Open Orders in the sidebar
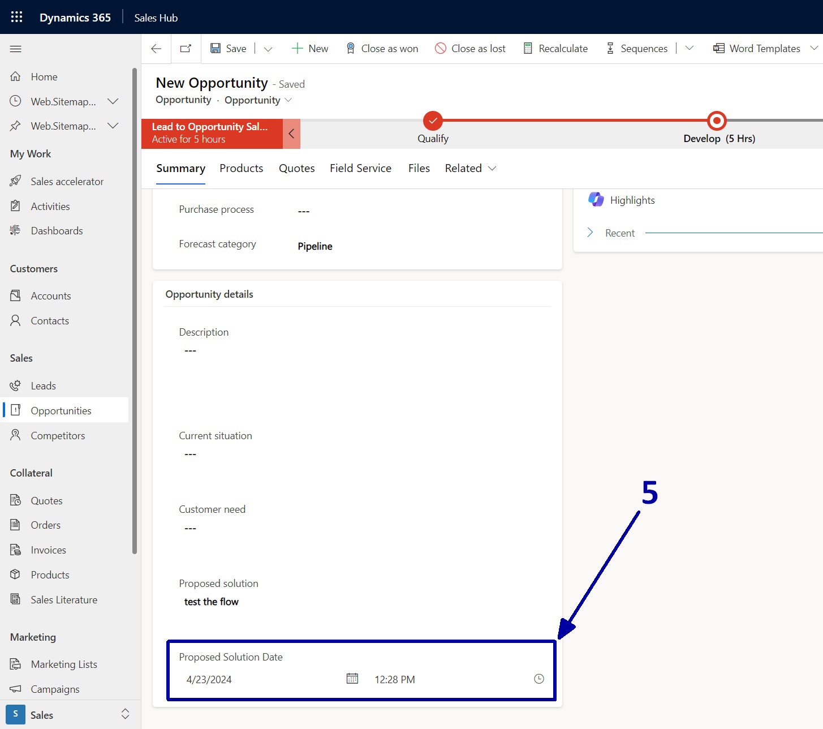The width and height of the screenshot is (823, 729). (64, 525)
